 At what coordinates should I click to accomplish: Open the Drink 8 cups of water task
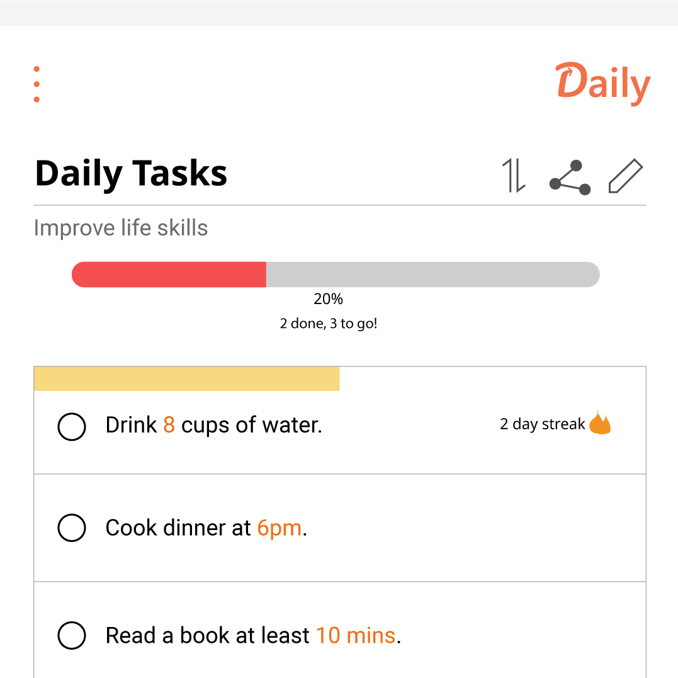[214, 425]
